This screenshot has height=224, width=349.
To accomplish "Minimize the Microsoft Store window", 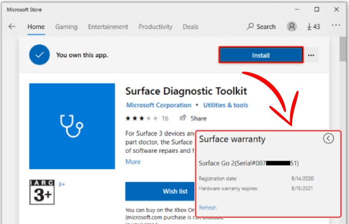I will pos(297,9).
